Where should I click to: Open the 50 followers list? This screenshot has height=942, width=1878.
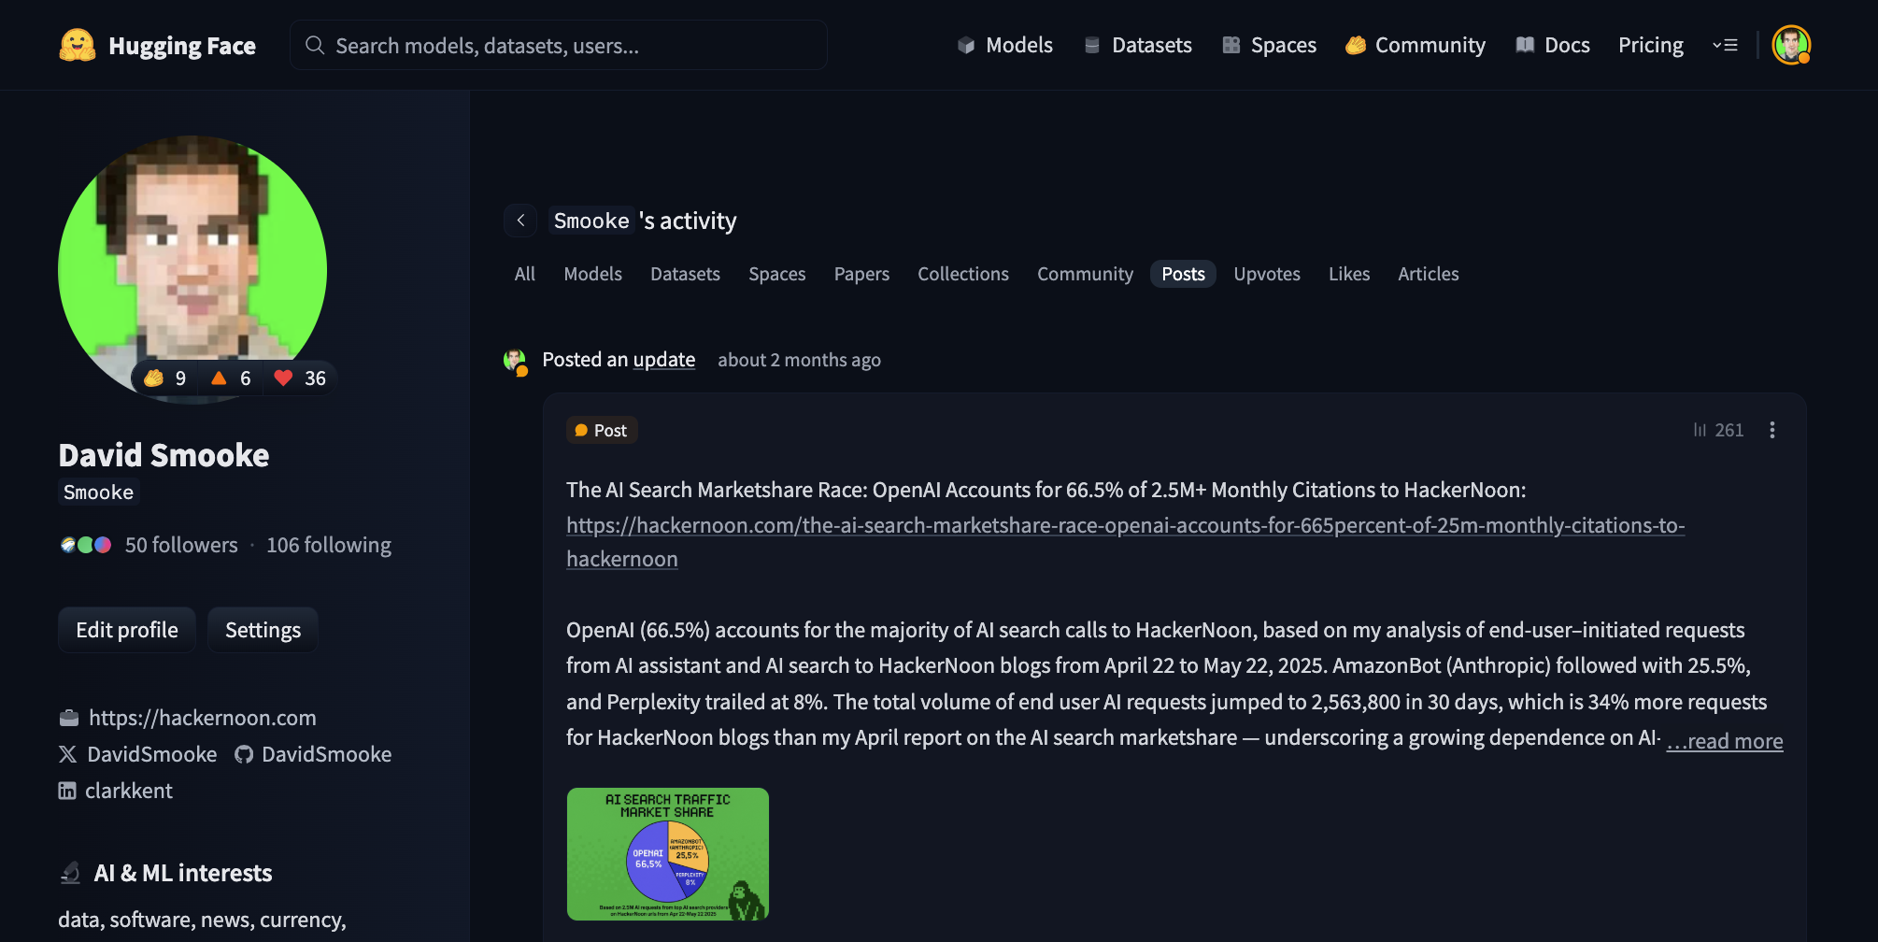[x=181, y=545]
